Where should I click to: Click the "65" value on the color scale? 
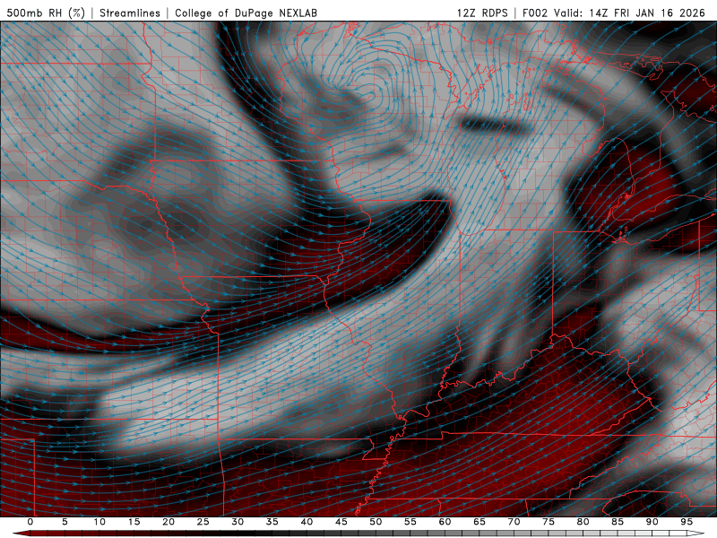click(x=479, y=522)
